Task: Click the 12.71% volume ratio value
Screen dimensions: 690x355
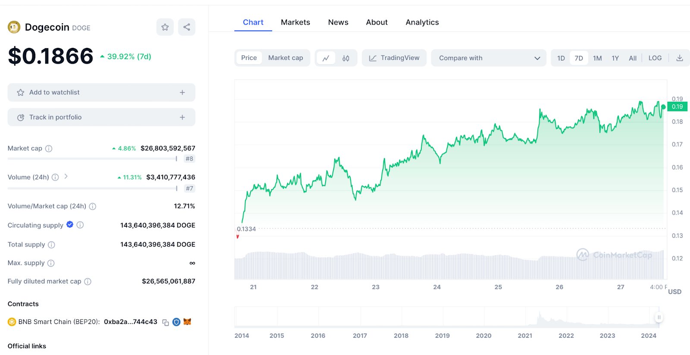Action: coord(185,206)
